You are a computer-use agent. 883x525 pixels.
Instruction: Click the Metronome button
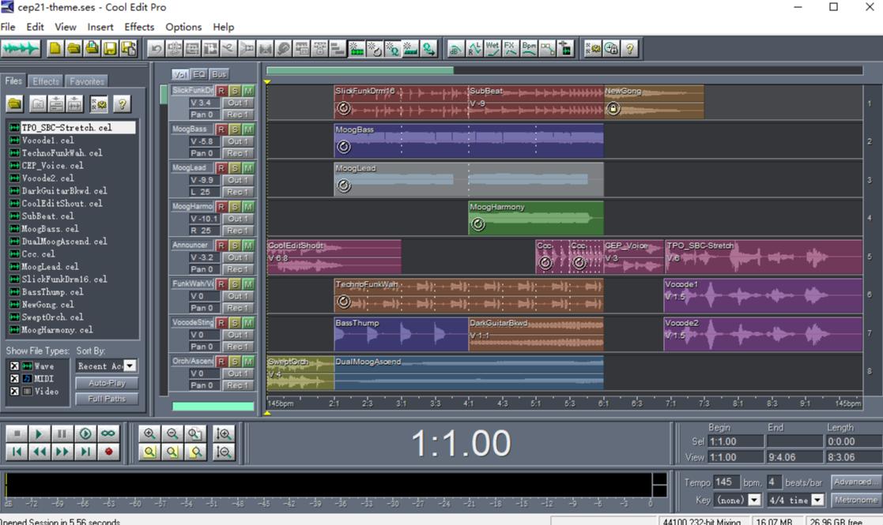[855, 501]
